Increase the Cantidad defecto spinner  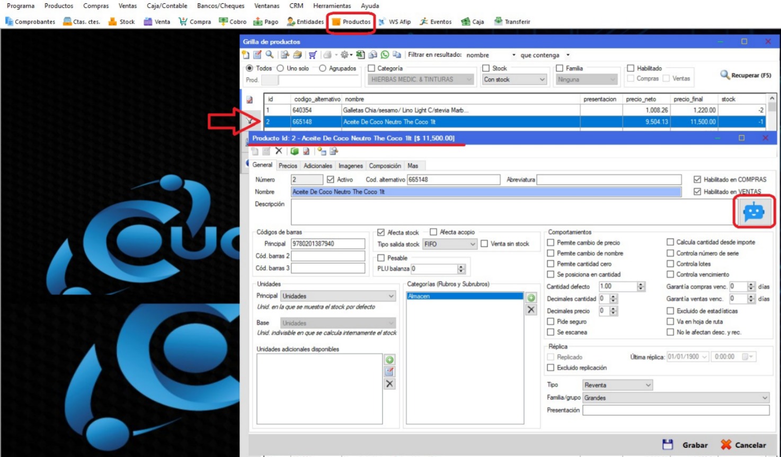641,284
